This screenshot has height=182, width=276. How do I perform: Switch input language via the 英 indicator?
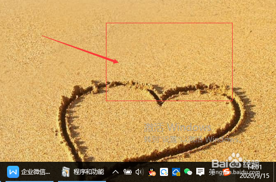(212, 172)
